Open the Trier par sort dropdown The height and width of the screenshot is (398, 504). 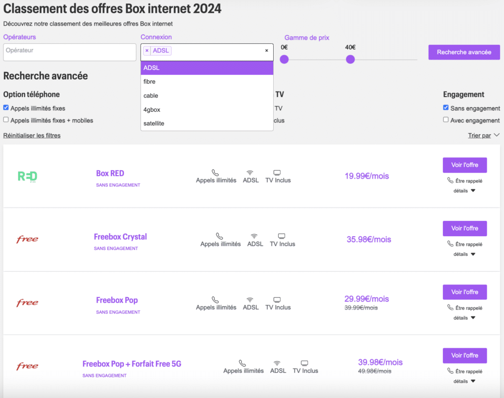click(x=483, y=135)
